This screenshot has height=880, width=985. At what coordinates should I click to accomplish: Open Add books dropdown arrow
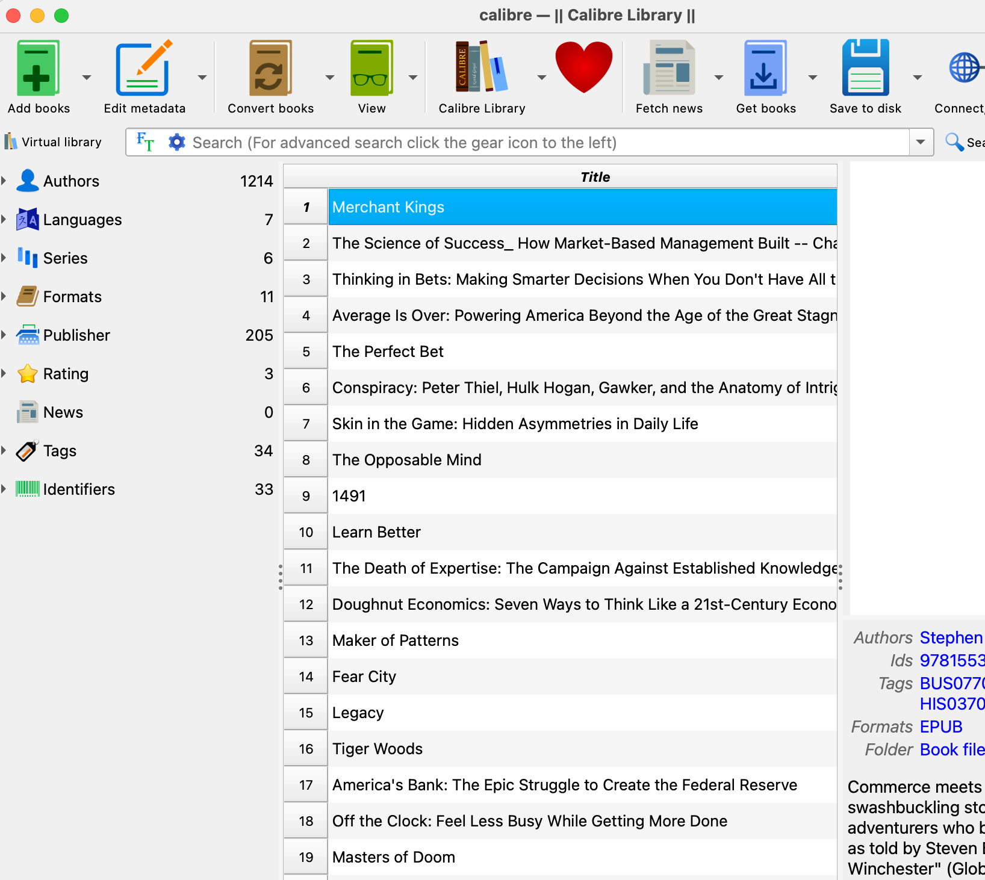click(87, 77)
